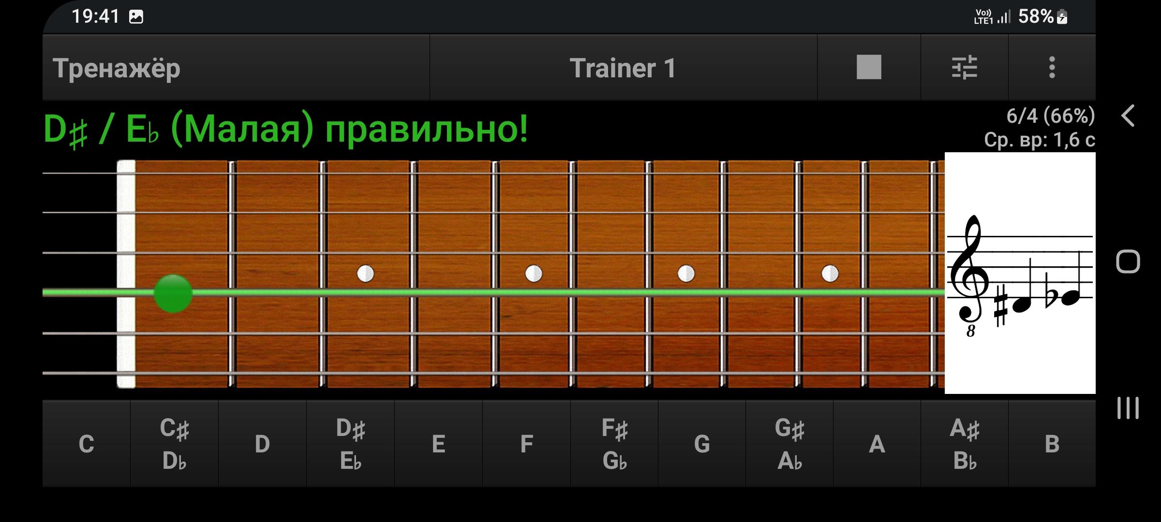Select the F♯/G♭ note key

pyautogui.click(x=614, y=444)
